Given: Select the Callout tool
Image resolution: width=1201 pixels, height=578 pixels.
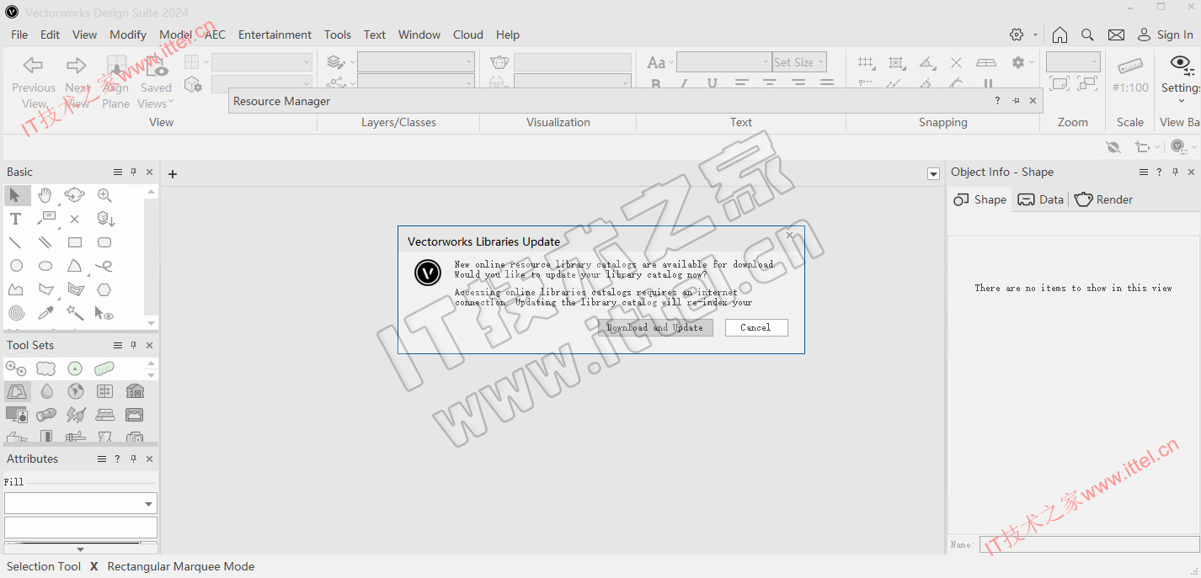Looking at the screenshot, I should click(x=45, y=219).
